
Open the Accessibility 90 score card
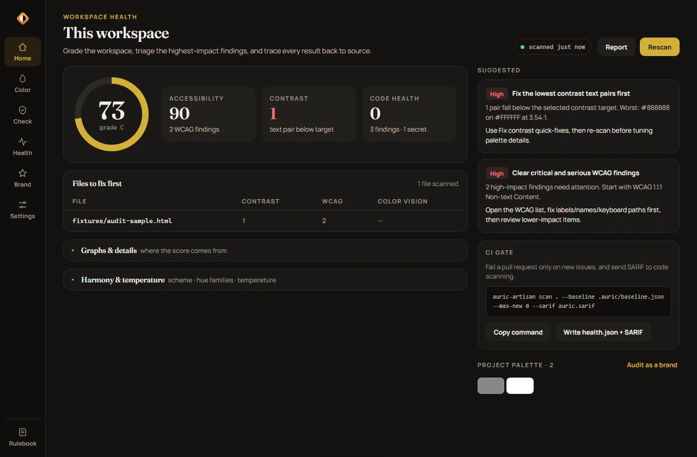[209, 114]
